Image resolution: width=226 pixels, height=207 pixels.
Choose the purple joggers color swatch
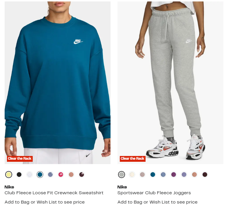pos(174,175)
